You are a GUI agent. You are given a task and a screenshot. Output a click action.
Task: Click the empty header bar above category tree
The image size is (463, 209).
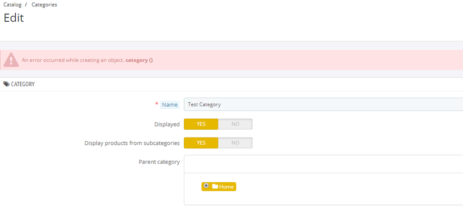[319, 164]
